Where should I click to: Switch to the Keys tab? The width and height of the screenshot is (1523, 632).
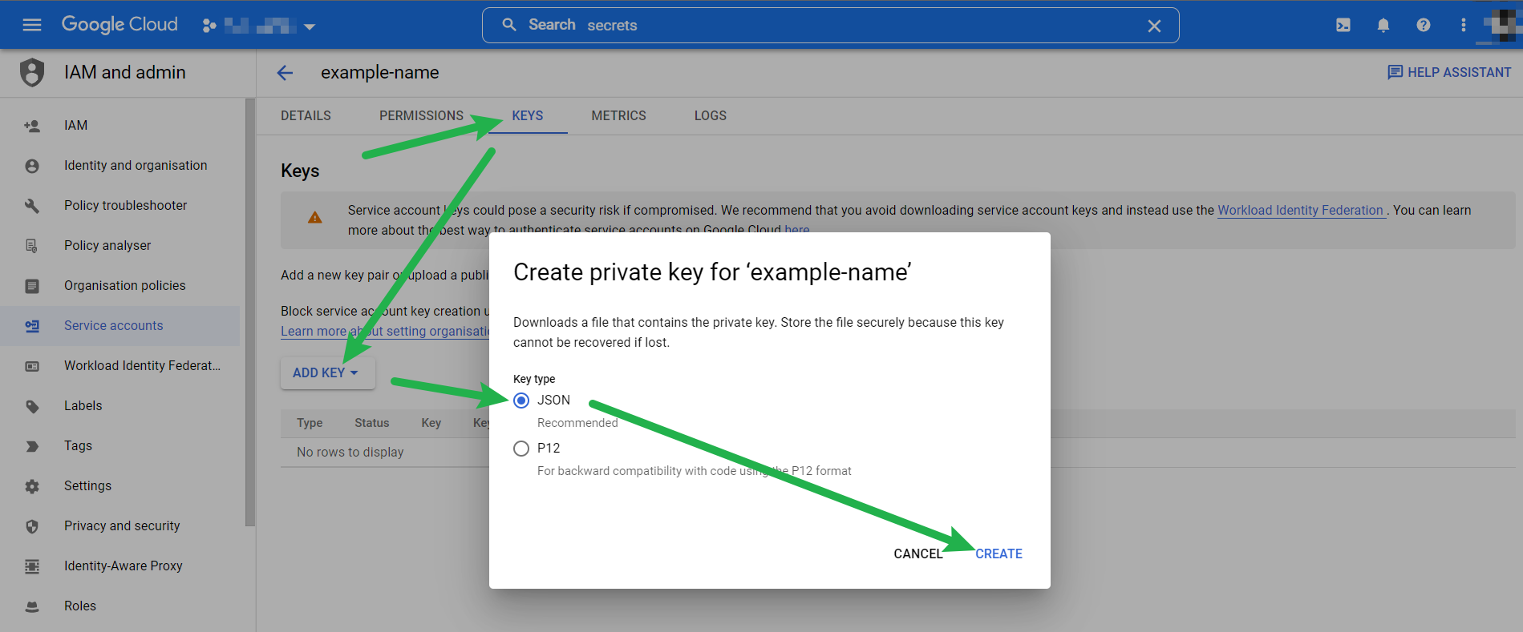[528, 115]
